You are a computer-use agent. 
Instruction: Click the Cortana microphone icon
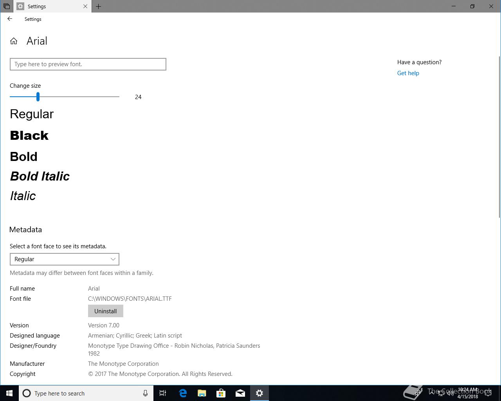145,393
